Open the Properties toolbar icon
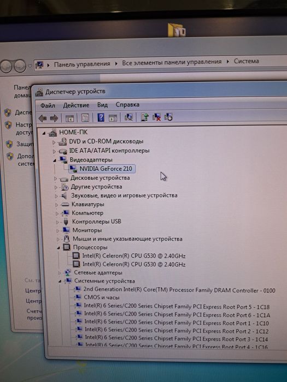 [85, 118]
